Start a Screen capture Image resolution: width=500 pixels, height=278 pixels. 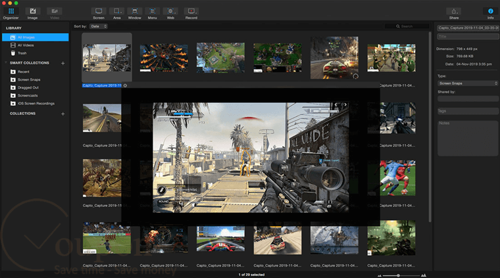point(99,13)
